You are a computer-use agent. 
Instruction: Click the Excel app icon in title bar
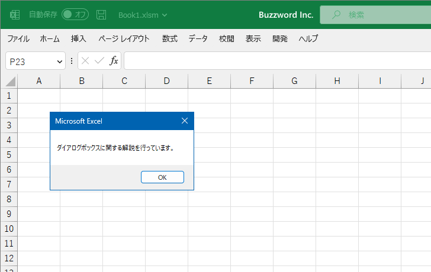click(15, 15)
